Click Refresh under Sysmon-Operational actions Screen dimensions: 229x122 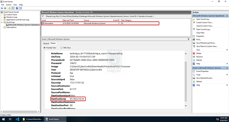click(199, 60)
